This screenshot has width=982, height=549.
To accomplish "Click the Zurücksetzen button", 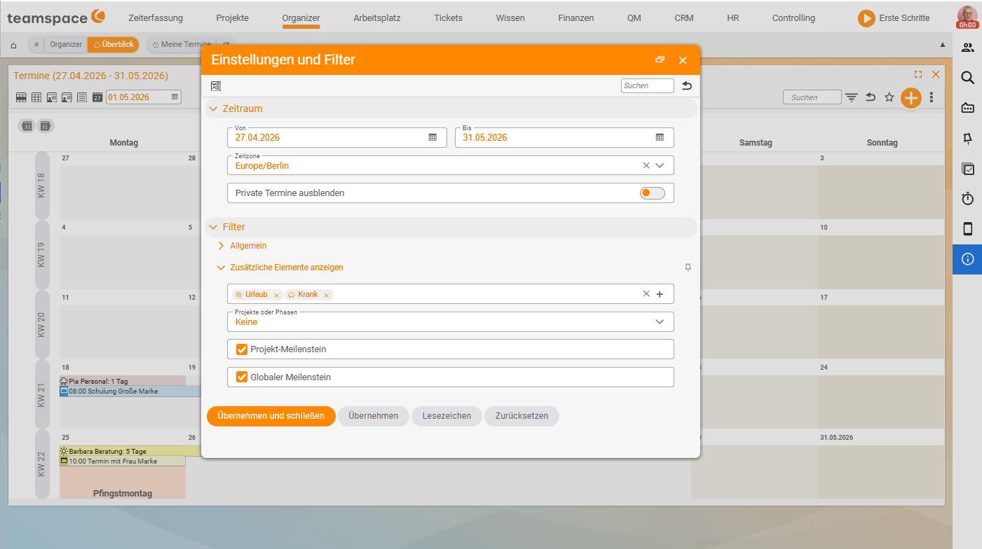I will tap(521, 416).
